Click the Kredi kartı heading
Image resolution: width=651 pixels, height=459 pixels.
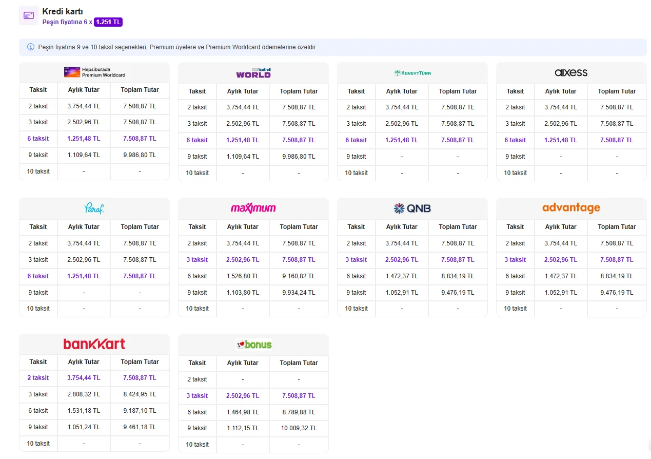[x=63, y=11]
